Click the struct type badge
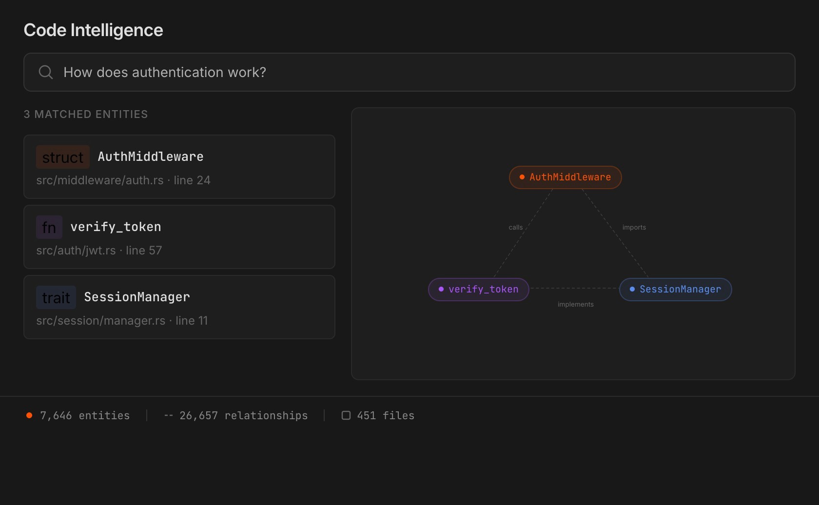819x505 pixels. 63,157
